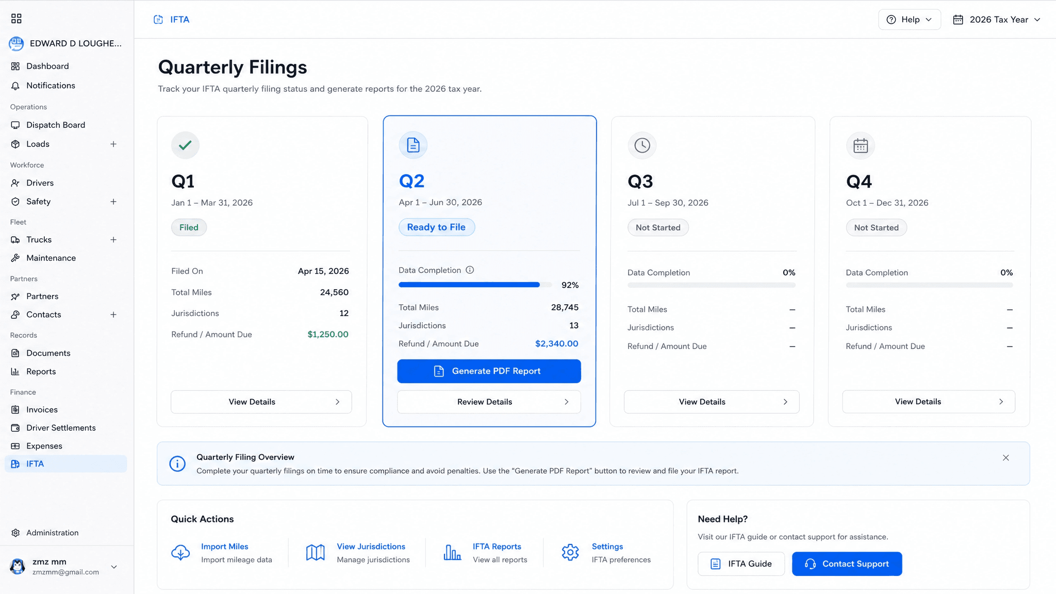The width and height of the screenshot is (1056, 594).
Task: Expand the Trucks section plus icon
Action: coord(113,240)
